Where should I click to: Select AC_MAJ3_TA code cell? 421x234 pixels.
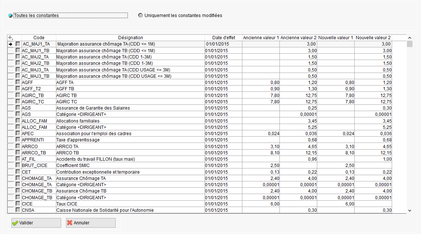(x=39, y=70)
